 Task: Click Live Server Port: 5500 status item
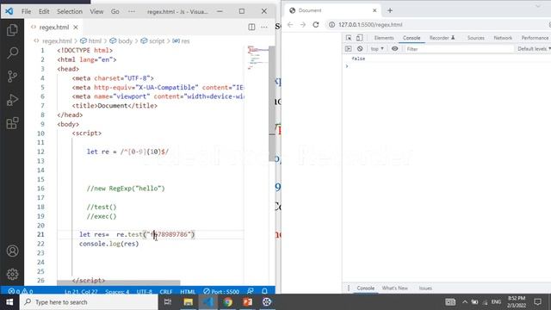[x=221, y=292]
